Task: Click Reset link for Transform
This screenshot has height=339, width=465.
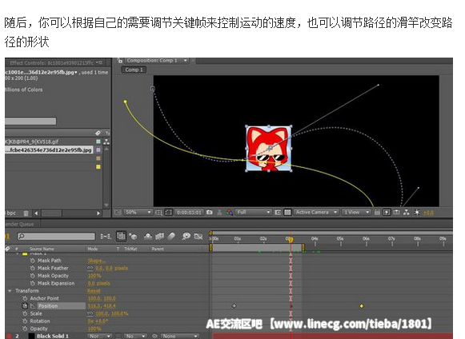Action: tap(94, 291)
